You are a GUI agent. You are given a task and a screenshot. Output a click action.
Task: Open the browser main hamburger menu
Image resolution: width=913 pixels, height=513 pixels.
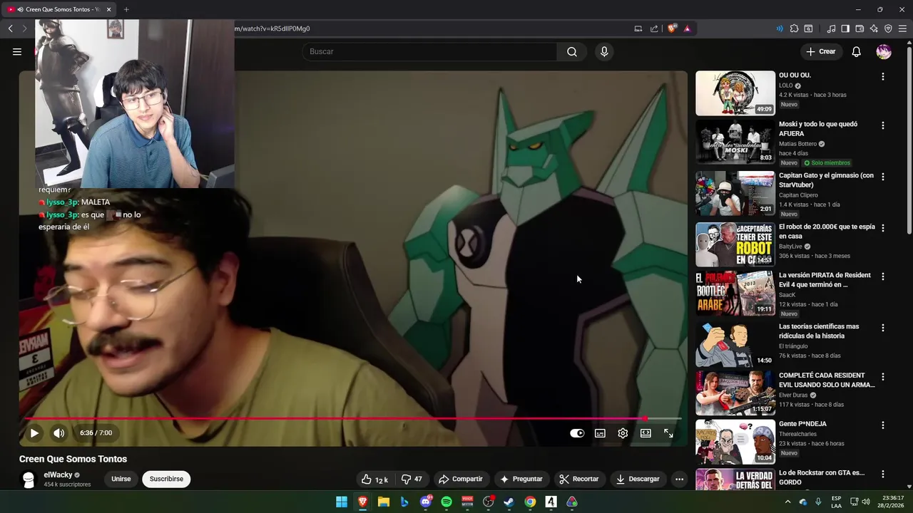click(x=902, y=28)
